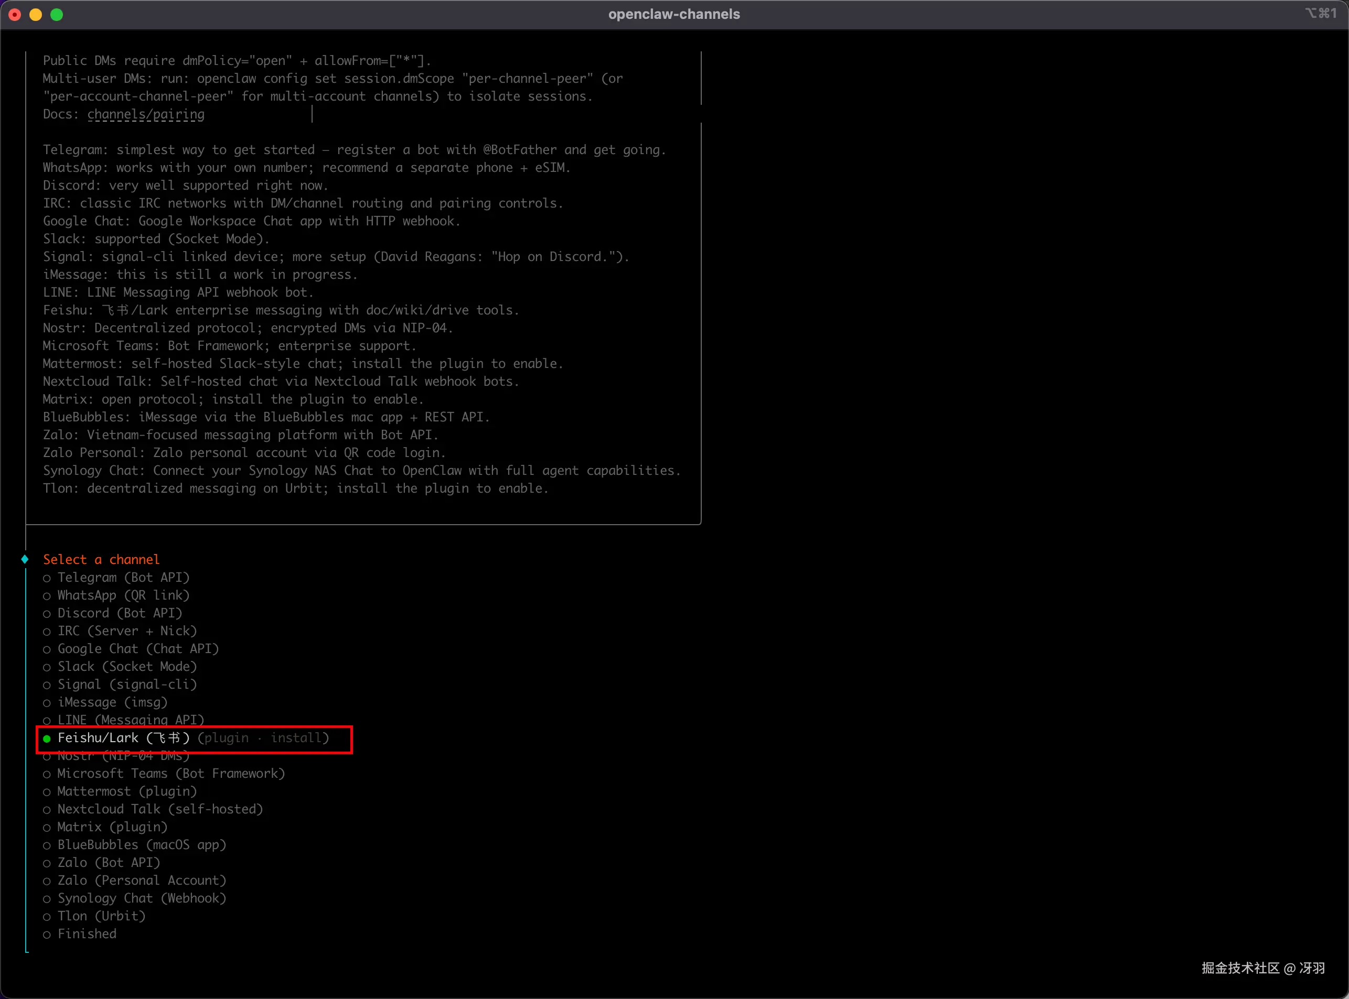Image resolution: width=1349 pixels, height=999 pixels.
Task: Select the Mattermost (plugin) option
Action: [126, 791]
